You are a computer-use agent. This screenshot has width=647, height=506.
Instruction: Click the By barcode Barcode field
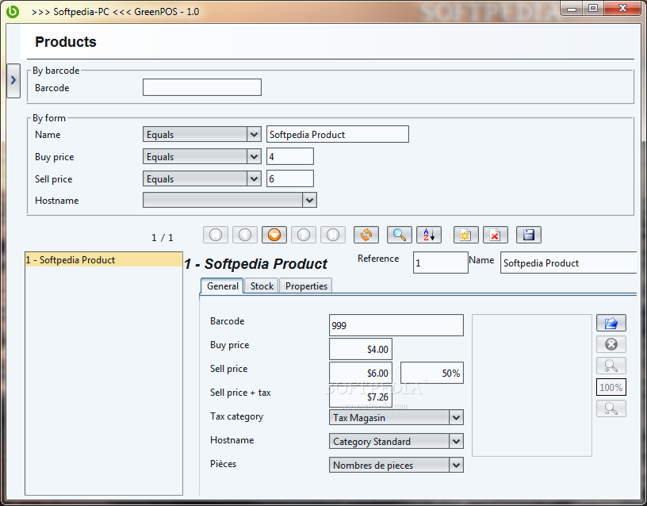click(x=201, y=87)
